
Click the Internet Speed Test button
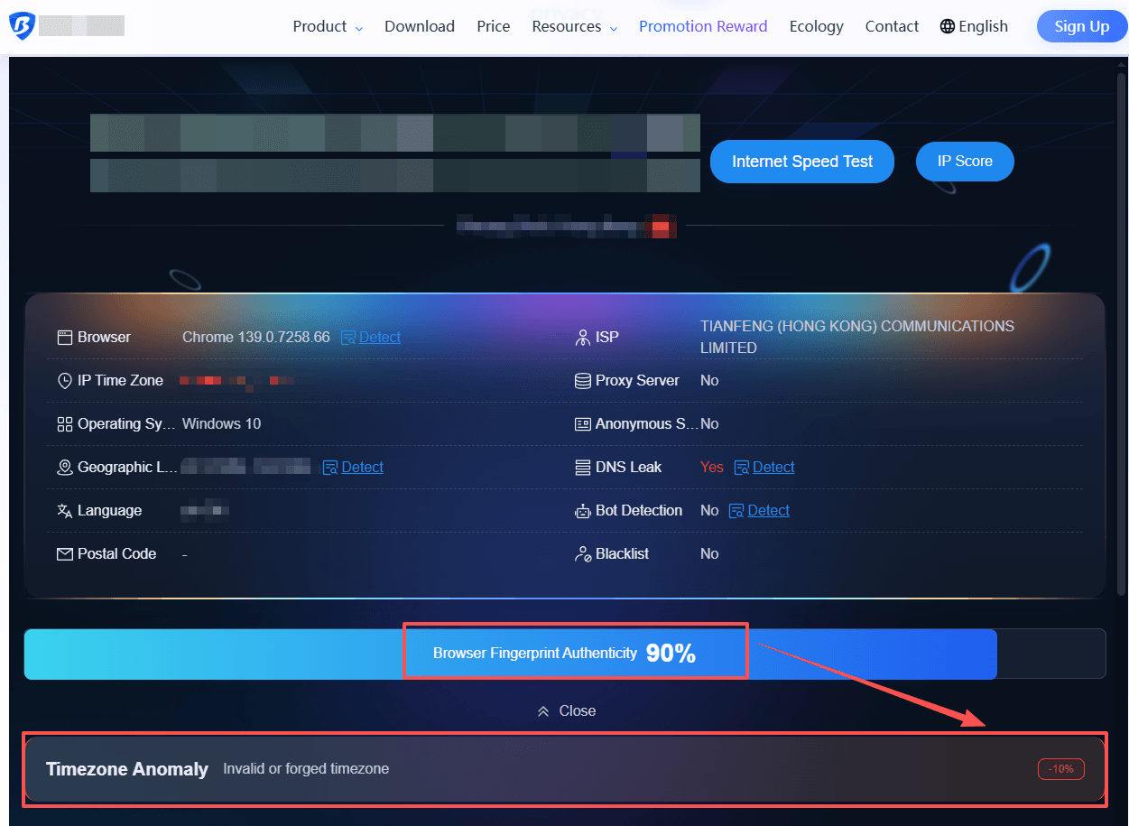(x=801, y=162)
